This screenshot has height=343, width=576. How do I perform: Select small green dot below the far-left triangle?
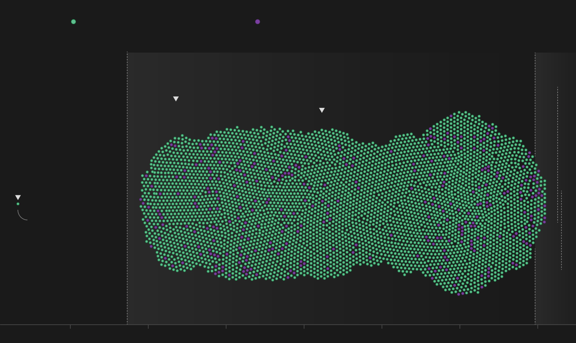point(18,204)
